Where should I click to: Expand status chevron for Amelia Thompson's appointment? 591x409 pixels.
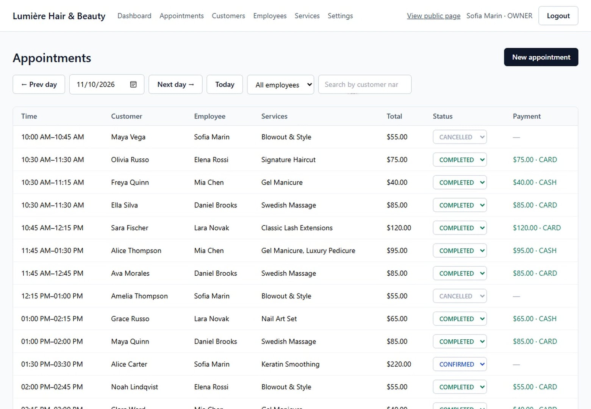482,296
